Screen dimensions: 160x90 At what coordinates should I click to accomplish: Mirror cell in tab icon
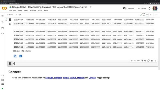(148, 60)
